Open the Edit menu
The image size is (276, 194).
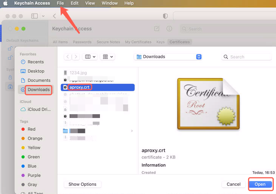(75, 3)
